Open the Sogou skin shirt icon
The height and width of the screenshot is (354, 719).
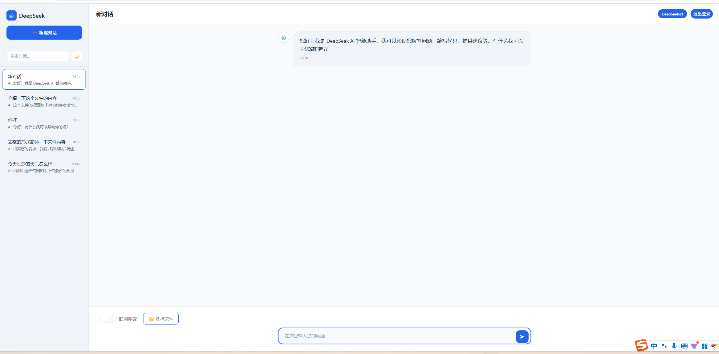coord(695,346)
